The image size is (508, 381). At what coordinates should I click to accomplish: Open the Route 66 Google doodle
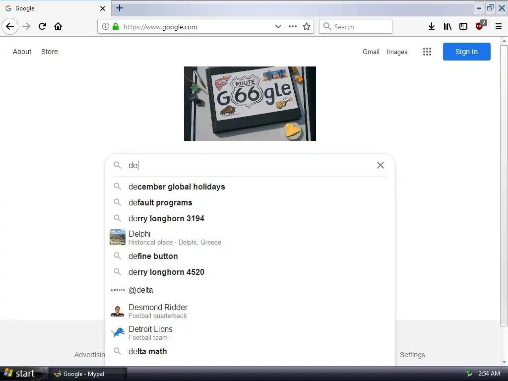click(250, 104)
